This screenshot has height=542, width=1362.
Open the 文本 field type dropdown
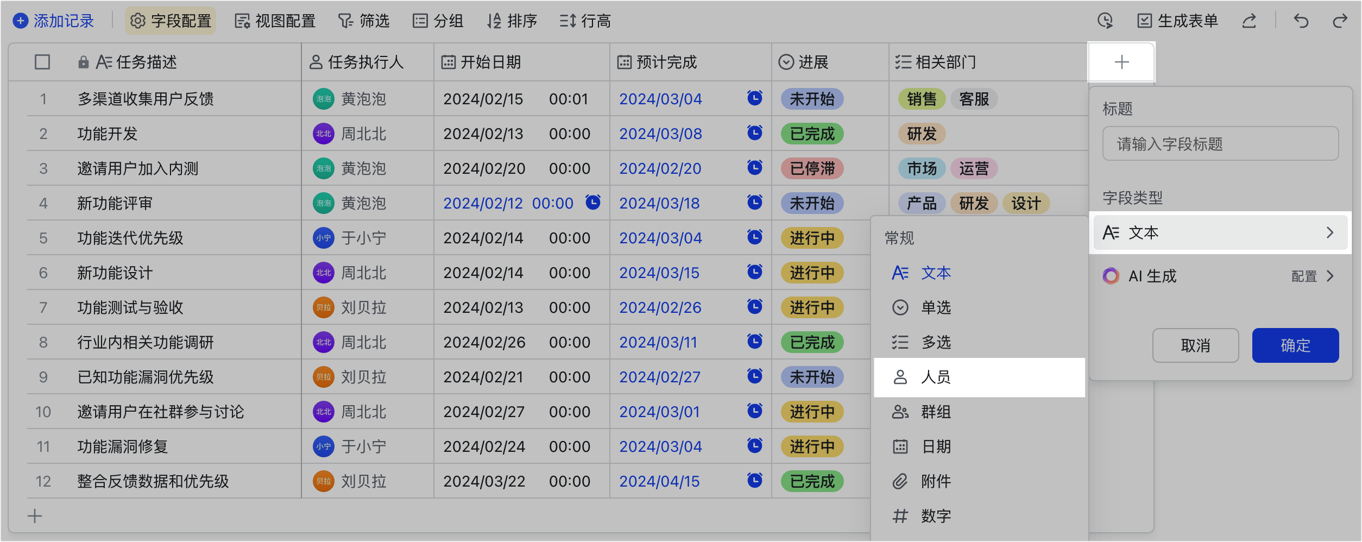tap(1220, 233)
